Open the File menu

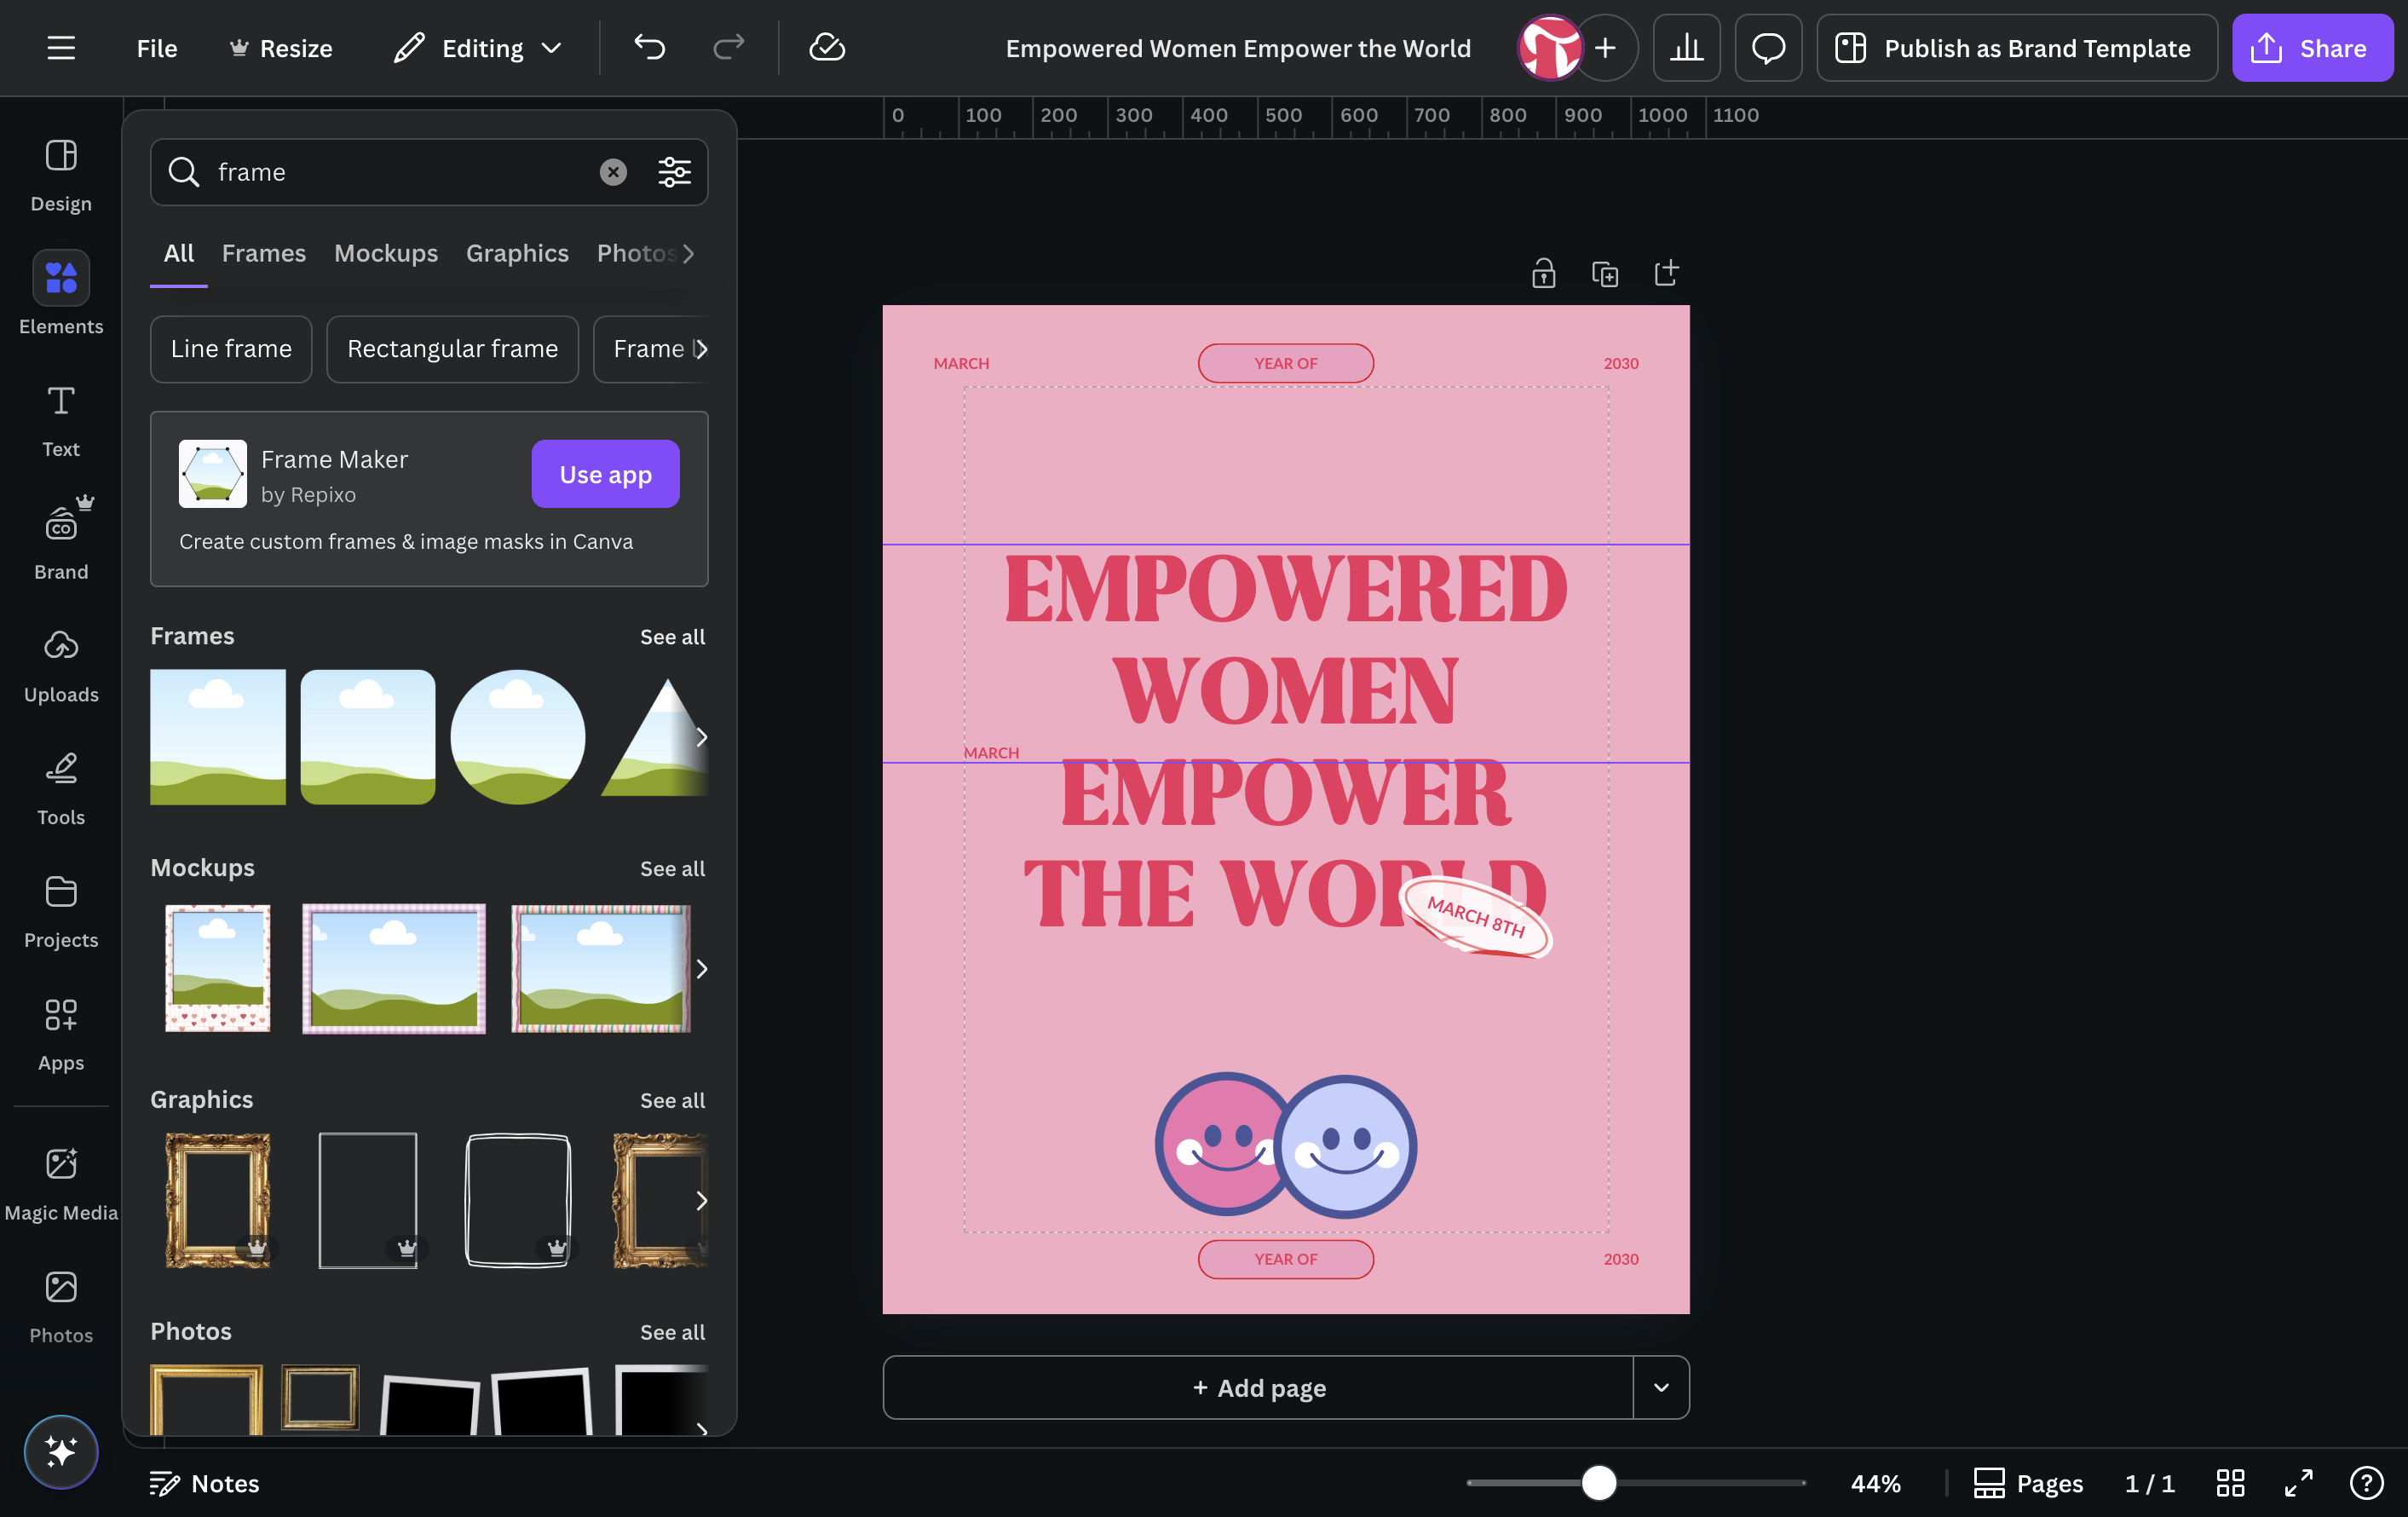(x=157, y=48)
